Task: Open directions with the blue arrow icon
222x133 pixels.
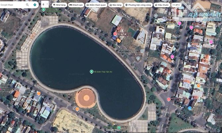Action: click(x=35, y=5)
